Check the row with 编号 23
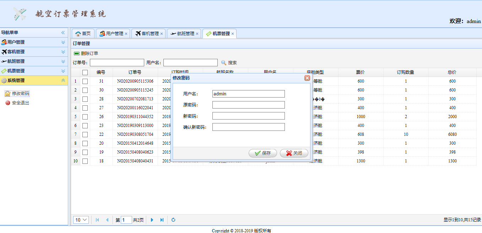482x233 pixels. coord(85,126)
